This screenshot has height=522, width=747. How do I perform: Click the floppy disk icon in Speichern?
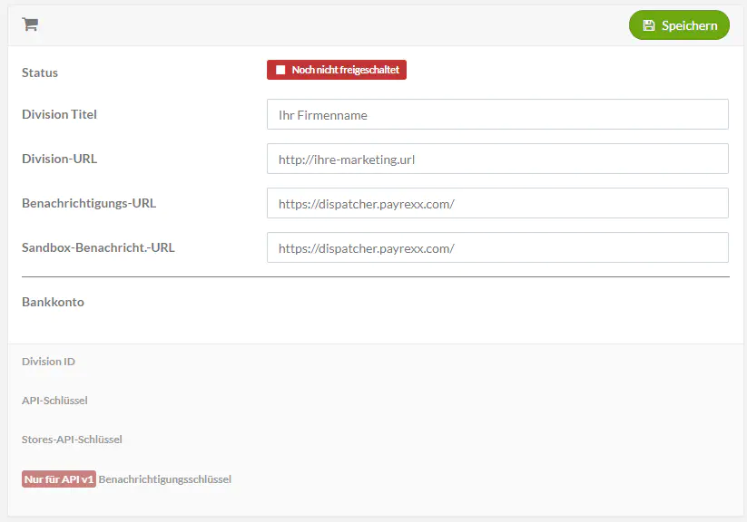click(x=648, y=25)
